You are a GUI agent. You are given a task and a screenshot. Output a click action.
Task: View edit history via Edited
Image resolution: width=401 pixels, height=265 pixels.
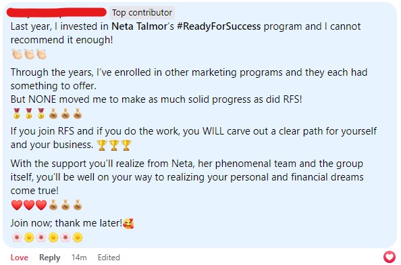tap(109, 258)
